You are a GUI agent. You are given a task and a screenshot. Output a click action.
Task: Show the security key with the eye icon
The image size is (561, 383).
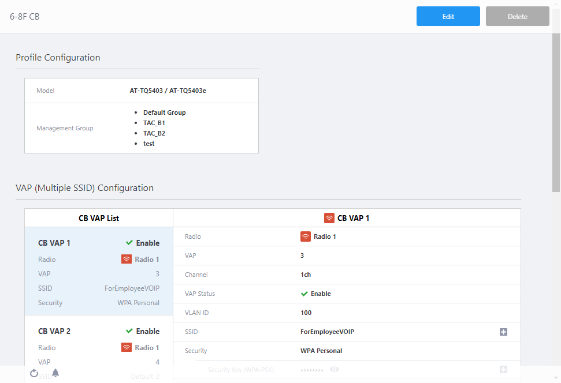tap(334, 369)
